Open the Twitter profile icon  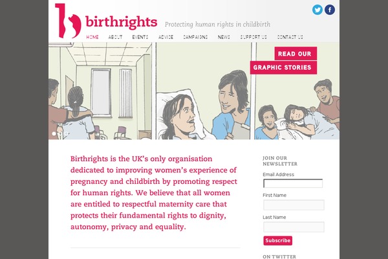[x=318, y=10]
